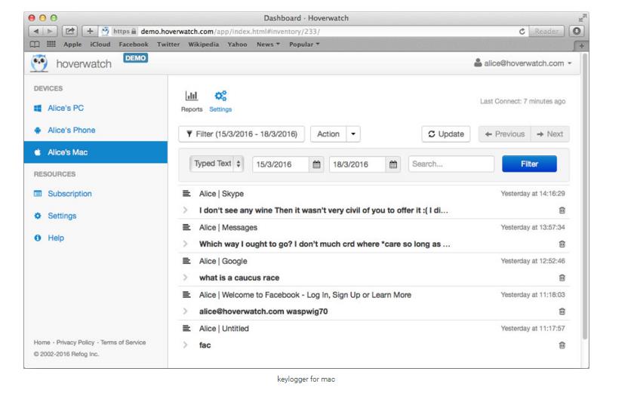Click the Reader button in address bar
Viewport: 634px width, 396px height.
click(546, 31)
